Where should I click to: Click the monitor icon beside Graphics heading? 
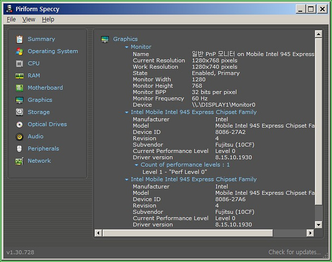pos(105,39)
